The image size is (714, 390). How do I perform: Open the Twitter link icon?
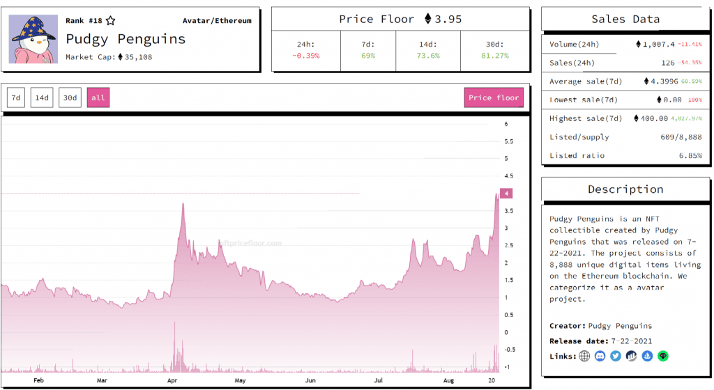(616, 356)
